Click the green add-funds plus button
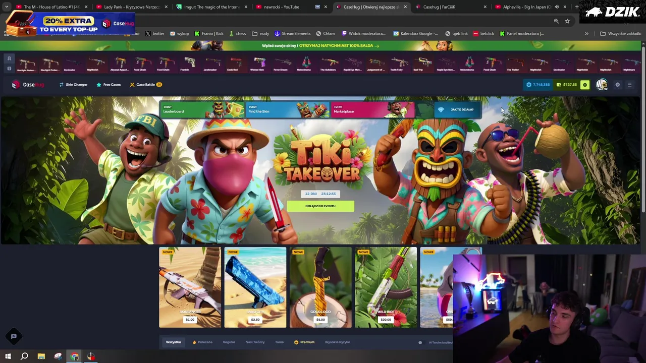 coord(584,85)
